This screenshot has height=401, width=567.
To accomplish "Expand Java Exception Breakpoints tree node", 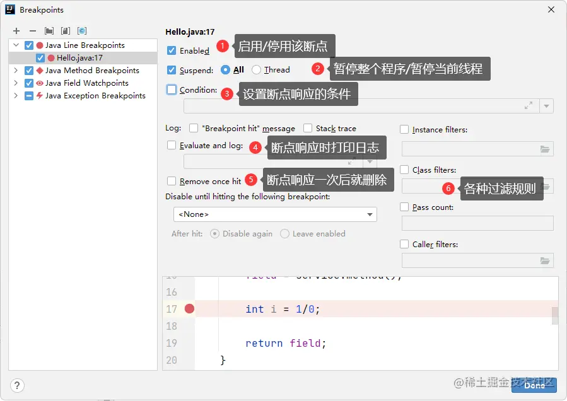I will click(16, 95).
